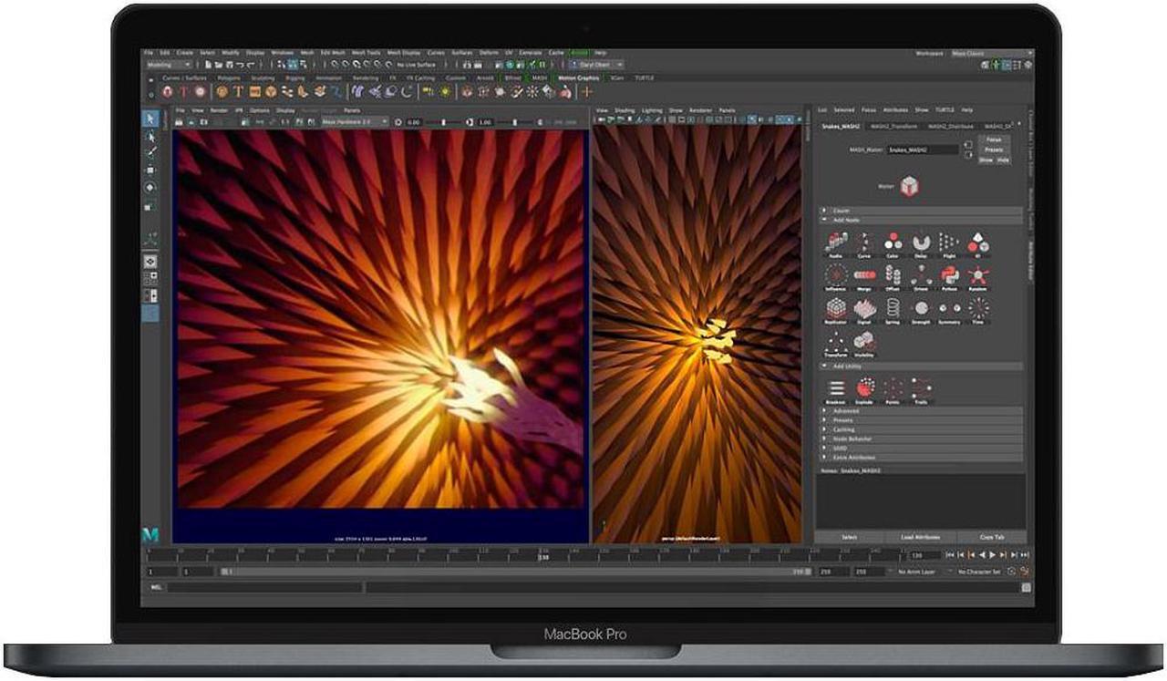Screen dimensions: 1167x681
Task: Activate the Select tool arrow in toolbox
Action: (151, 119)
